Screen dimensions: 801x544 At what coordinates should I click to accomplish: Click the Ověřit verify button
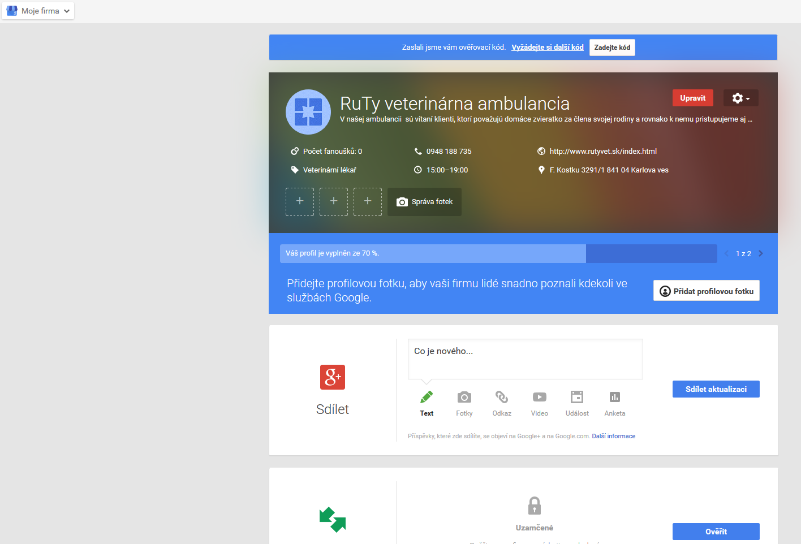pos(716,532)
